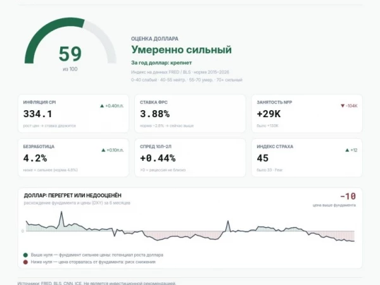The height and width of the screenshot is (285, 380).
Task: Click the chart title "ДОЛЛАР: ПЕРЕГРЕТ ИЛИ НЕДООЦЕНЁН"
Action: 72,195
